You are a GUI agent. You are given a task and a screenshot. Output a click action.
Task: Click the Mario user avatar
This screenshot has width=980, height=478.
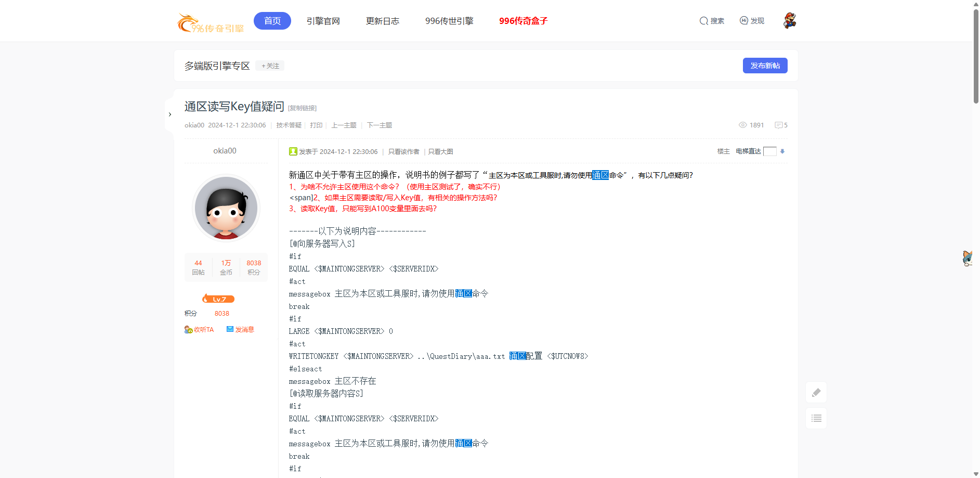(x=790, y=21)
